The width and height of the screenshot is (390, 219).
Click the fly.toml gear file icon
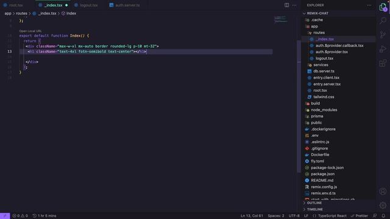307,161
